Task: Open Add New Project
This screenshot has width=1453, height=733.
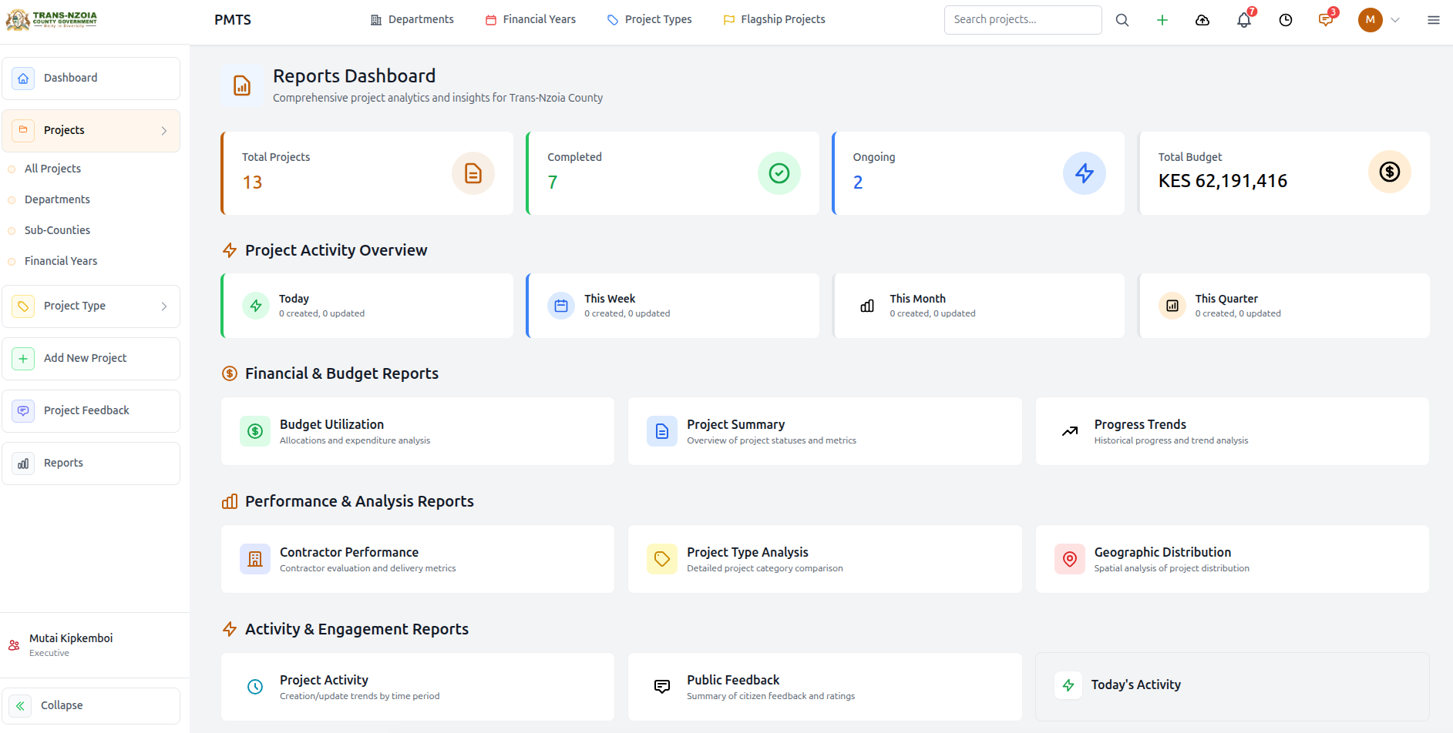Action: 91,359
